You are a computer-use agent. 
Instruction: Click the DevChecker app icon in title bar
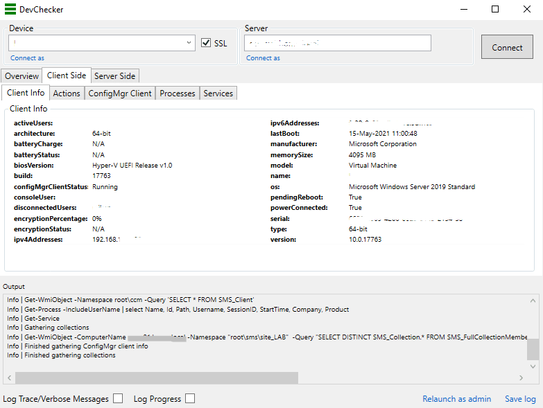click(10, 9)
